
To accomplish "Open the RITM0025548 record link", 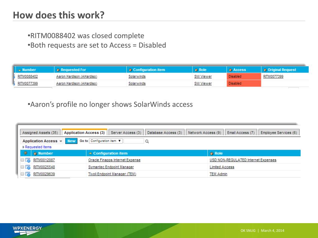I will point(44,167).
